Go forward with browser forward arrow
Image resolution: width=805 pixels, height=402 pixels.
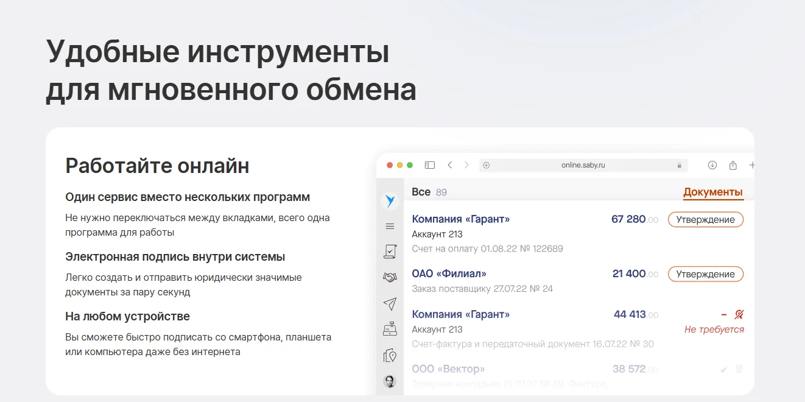466,165
